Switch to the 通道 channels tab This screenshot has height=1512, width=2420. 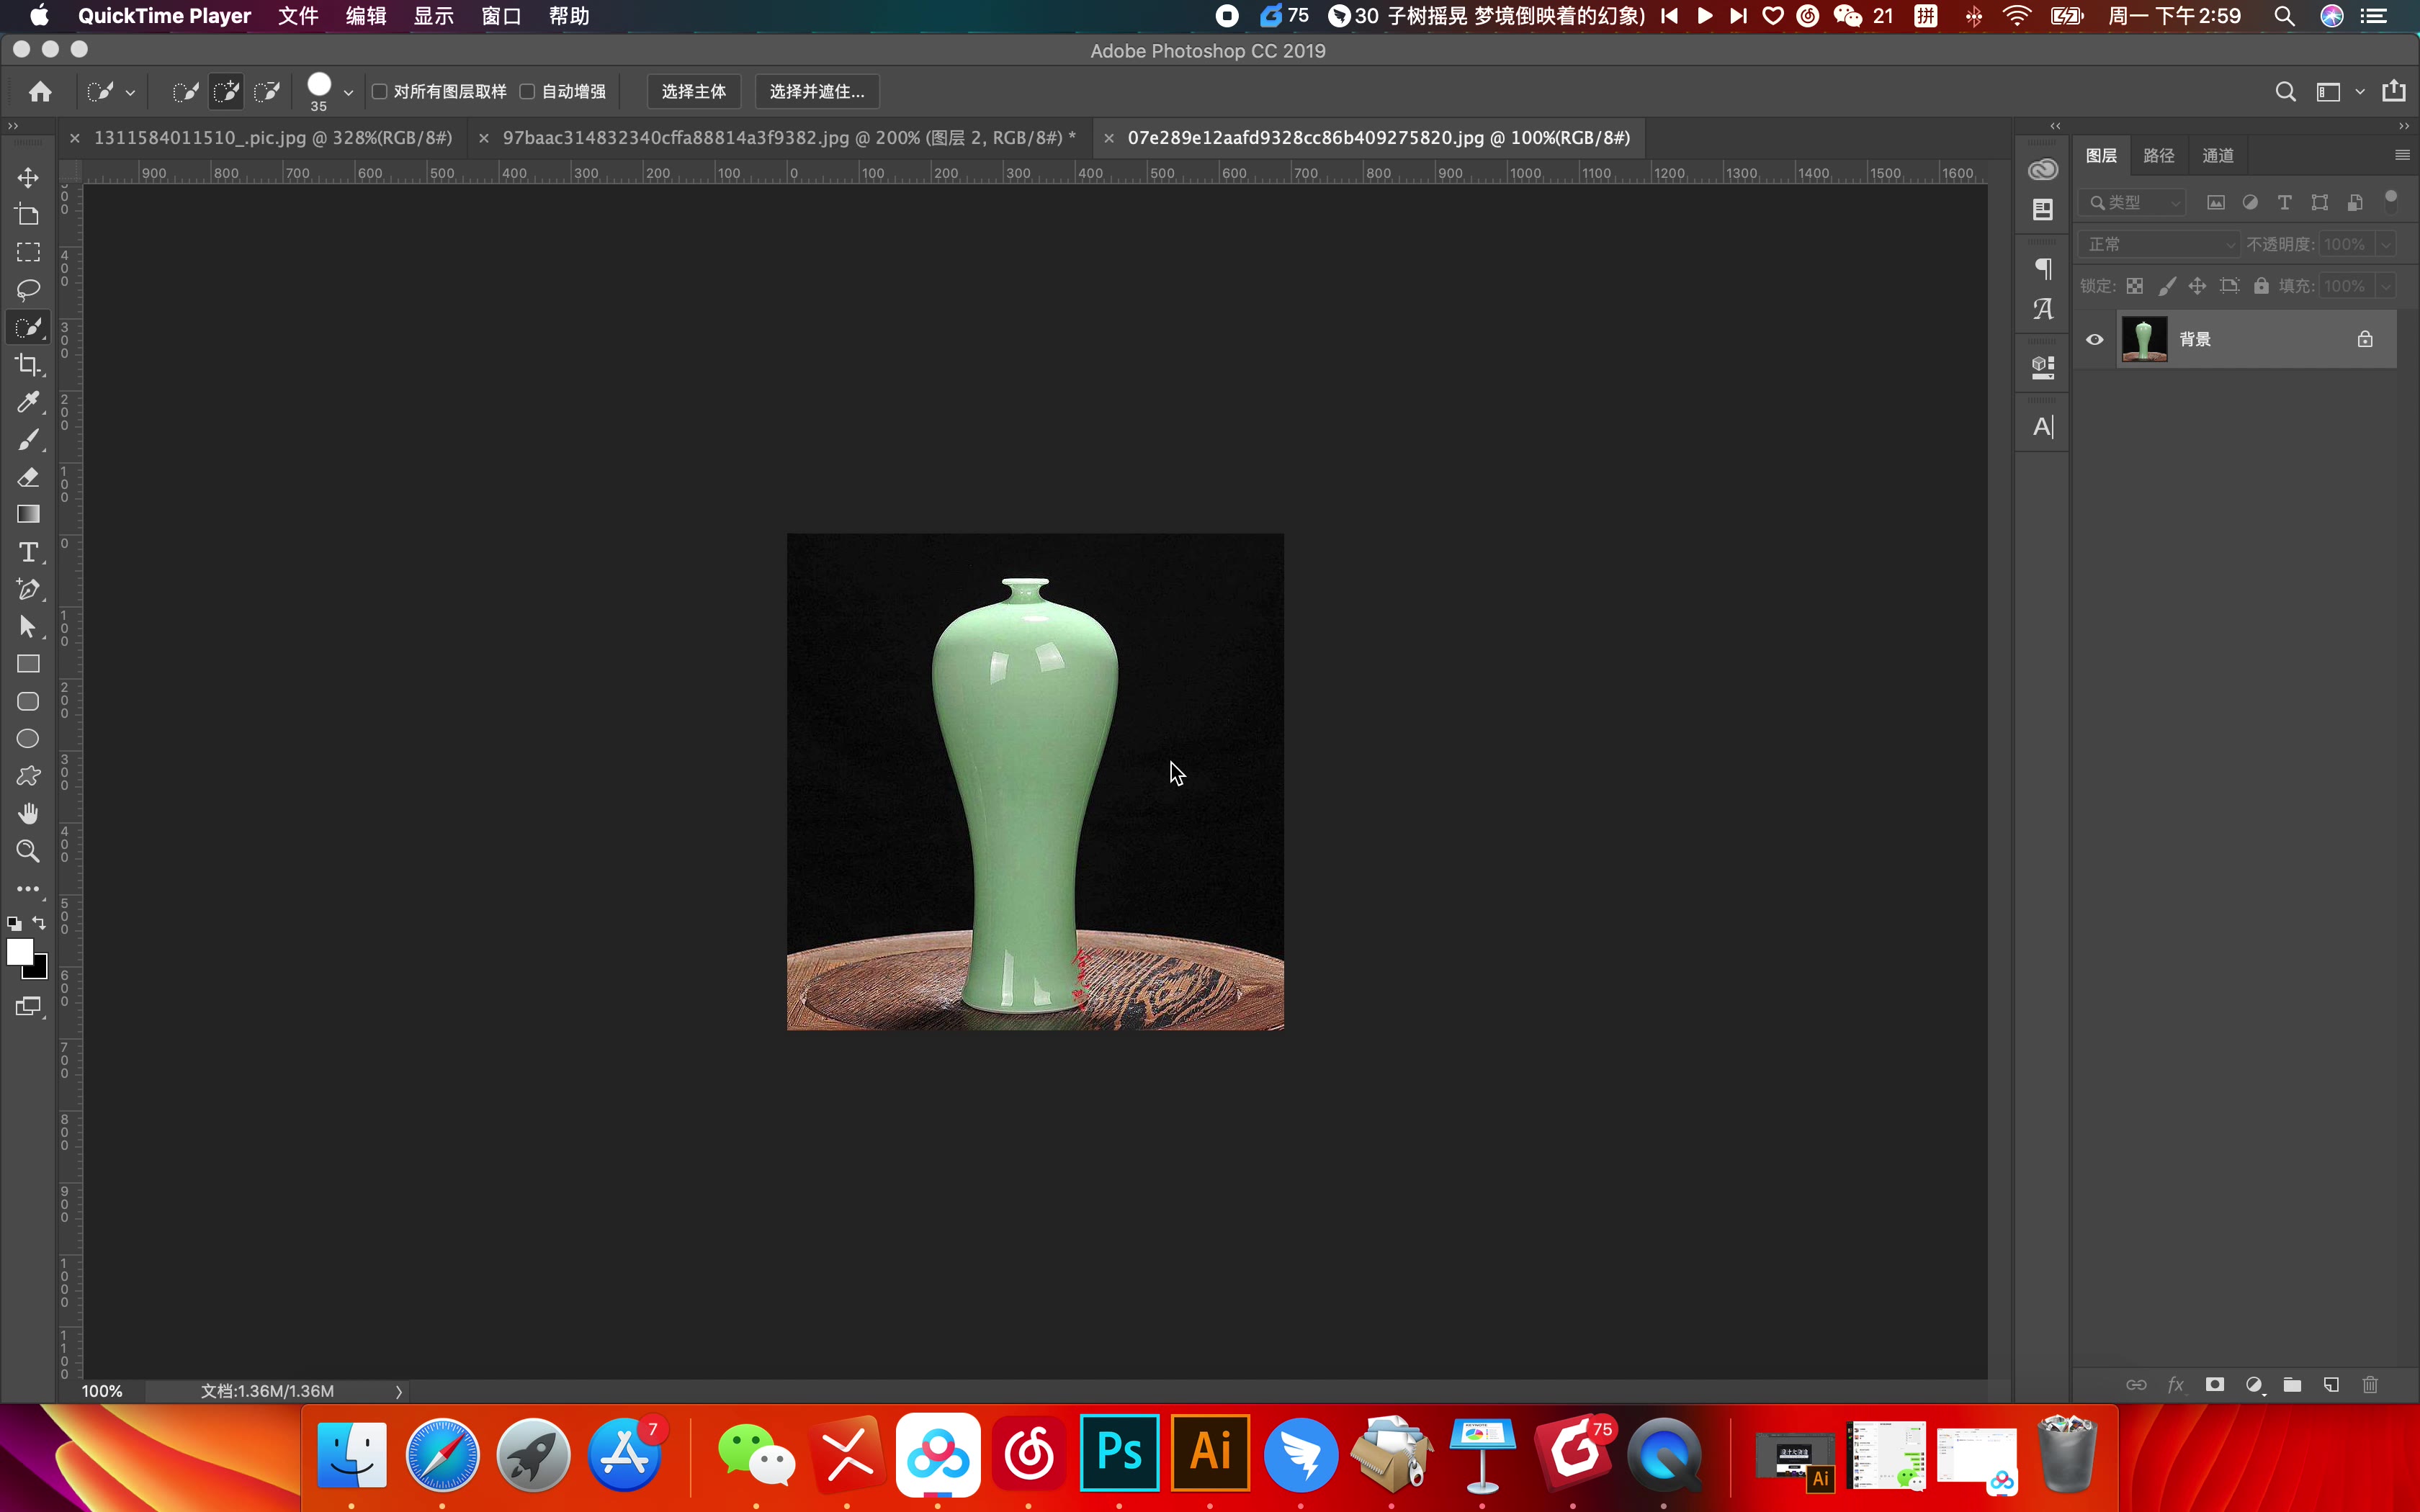click(x=2217, y=156)
